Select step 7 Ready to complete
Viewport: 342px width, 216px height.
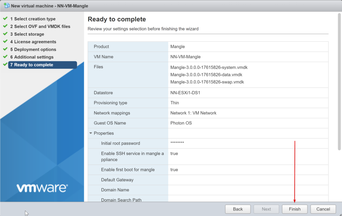coord(42,65)
